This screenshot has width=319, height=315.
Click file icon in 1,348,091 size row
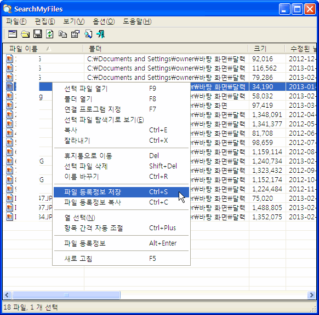pyautogui.click(x=9, y=114)
